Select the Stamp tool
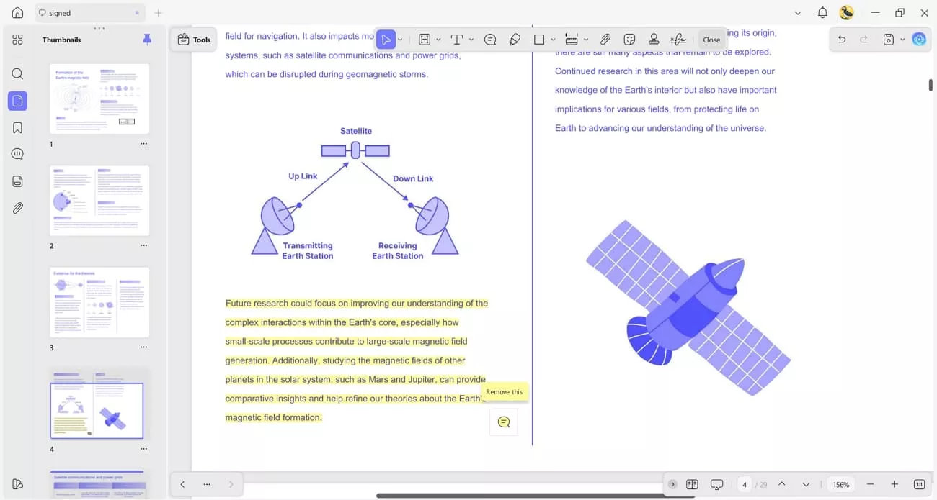 pyautogui.click(x=654, y=40)
